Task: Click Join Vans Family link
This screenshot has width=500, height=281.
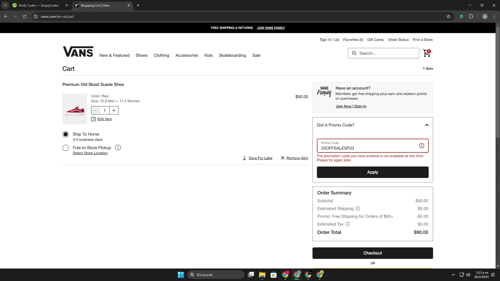Action: click(271, 28)
